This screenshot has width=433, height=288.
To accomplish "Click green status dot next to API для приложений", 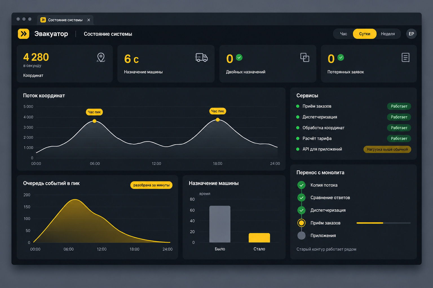I will tap(298, 149).
